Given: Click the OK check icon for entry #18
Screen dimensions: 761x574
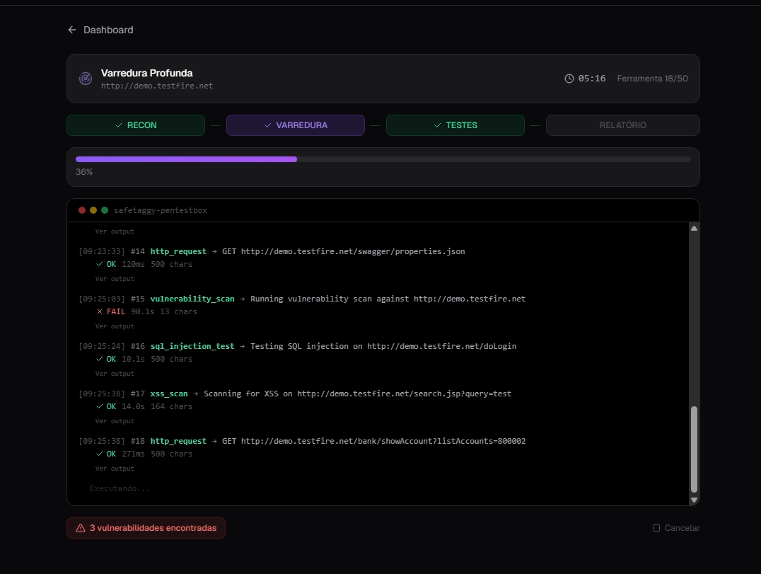Looking at the screenshot, I should (100, 454).
